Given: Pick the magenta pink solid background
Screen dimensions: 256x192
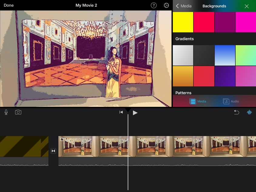Looking at the screenshot, I should pos(245,22).
